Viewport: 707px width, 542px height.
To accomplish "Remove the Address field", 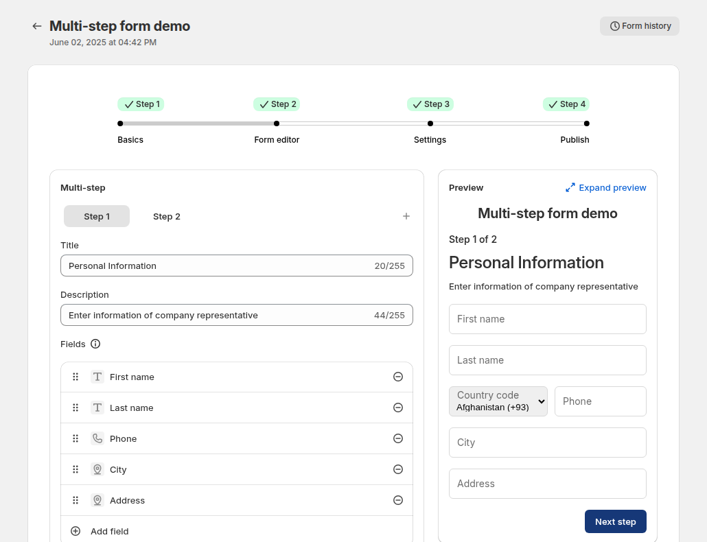I will (x=397, y=500).
